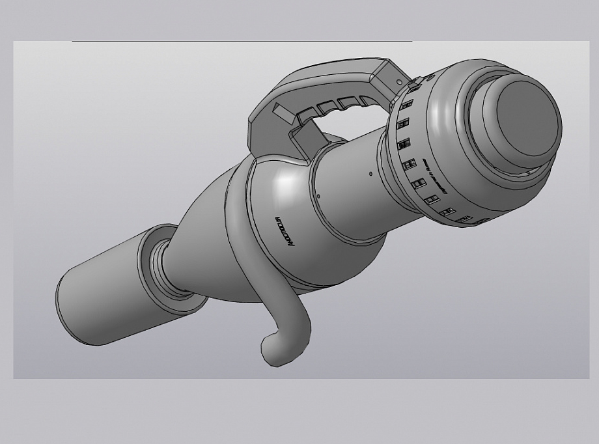The width and height of the screenshot is (599, 444).
Task: Select the small round hole on handle front
Action: (x=399, y=82)
